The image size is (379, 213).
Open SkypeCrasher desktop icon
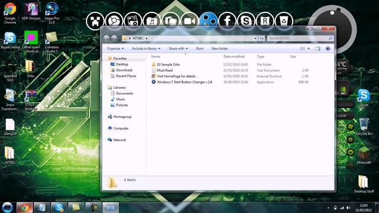tap(10, 40)
